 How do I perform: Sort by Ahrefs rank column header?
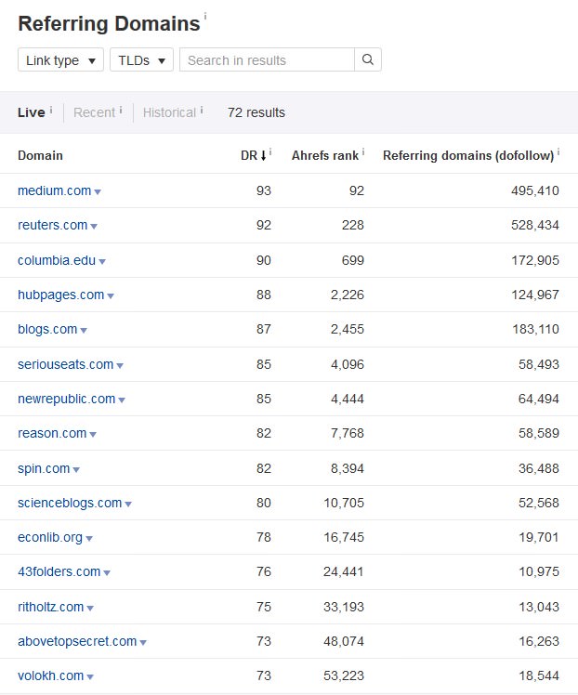click(x=325, y=155)
